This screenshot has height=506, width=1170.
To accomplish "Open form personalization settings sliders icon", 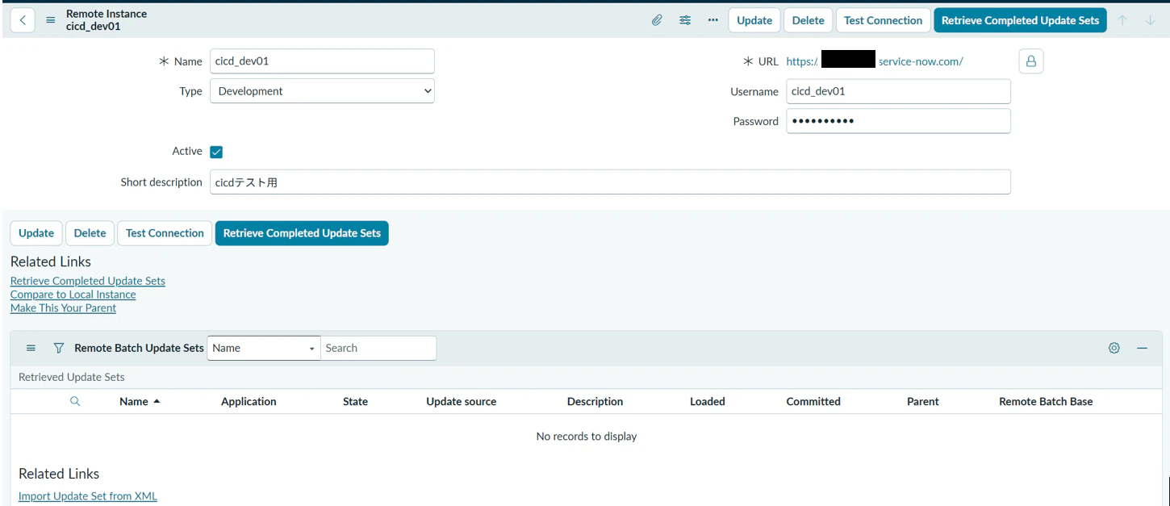I will pyautogui.click(x=685, y=20).
